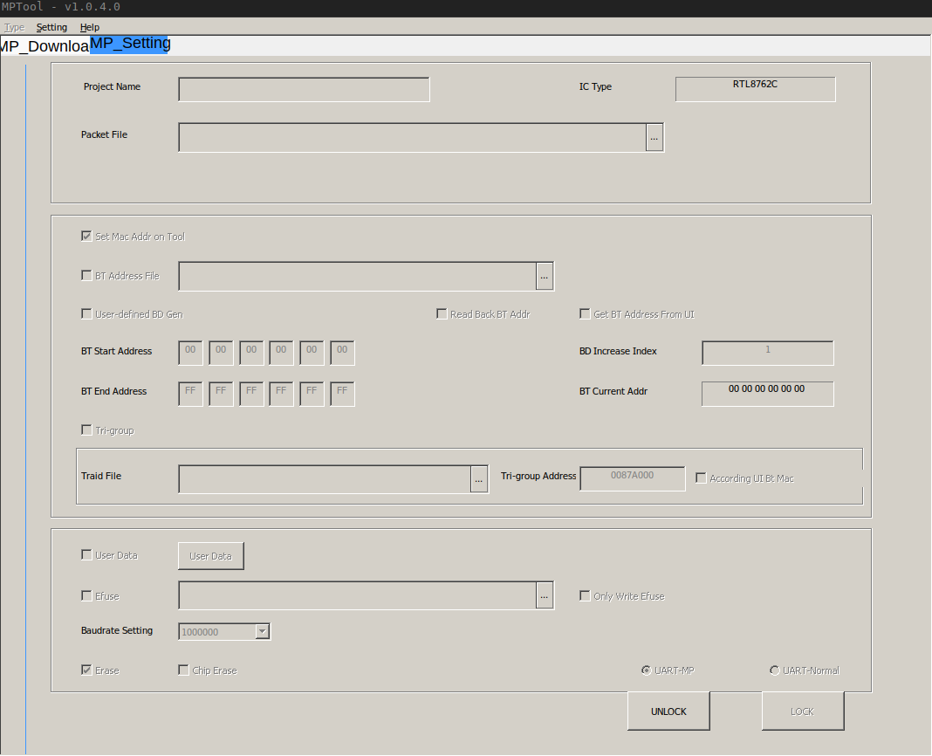
Task: Switch to the MP_Download tab
Action: tap(45, 45)
